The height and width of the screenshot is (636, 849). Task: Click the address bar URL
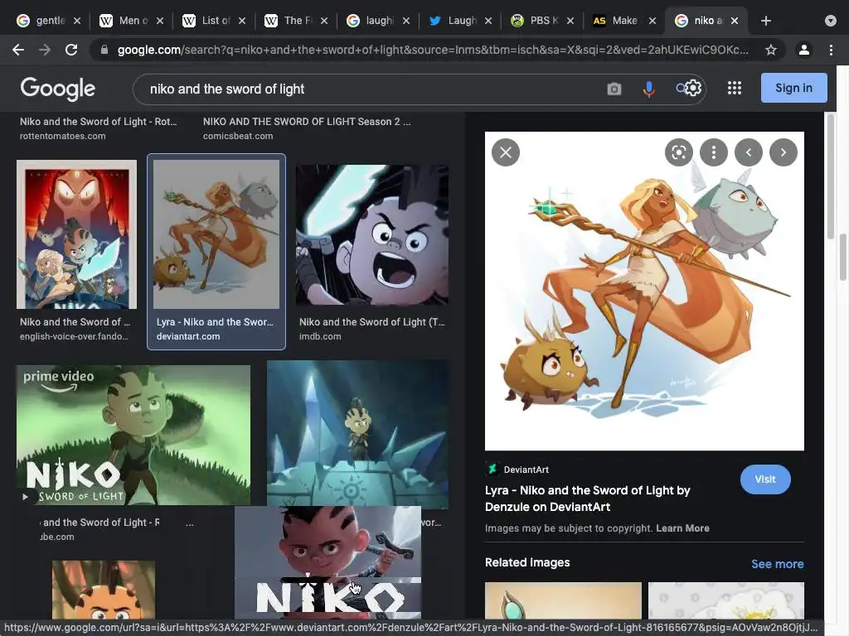click(433, 50)
